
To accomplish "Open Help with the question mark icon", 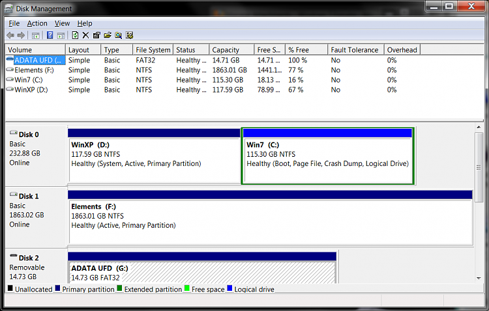I will (50, 35).
